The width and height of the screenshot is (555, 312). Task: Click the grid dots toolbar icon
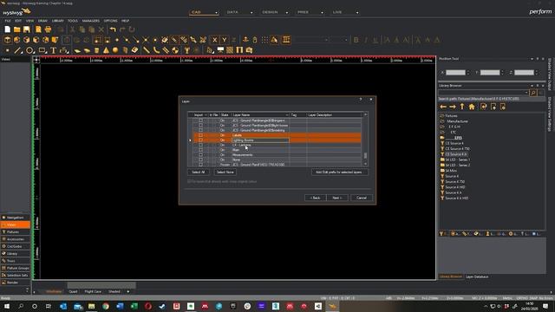point(264,40)
